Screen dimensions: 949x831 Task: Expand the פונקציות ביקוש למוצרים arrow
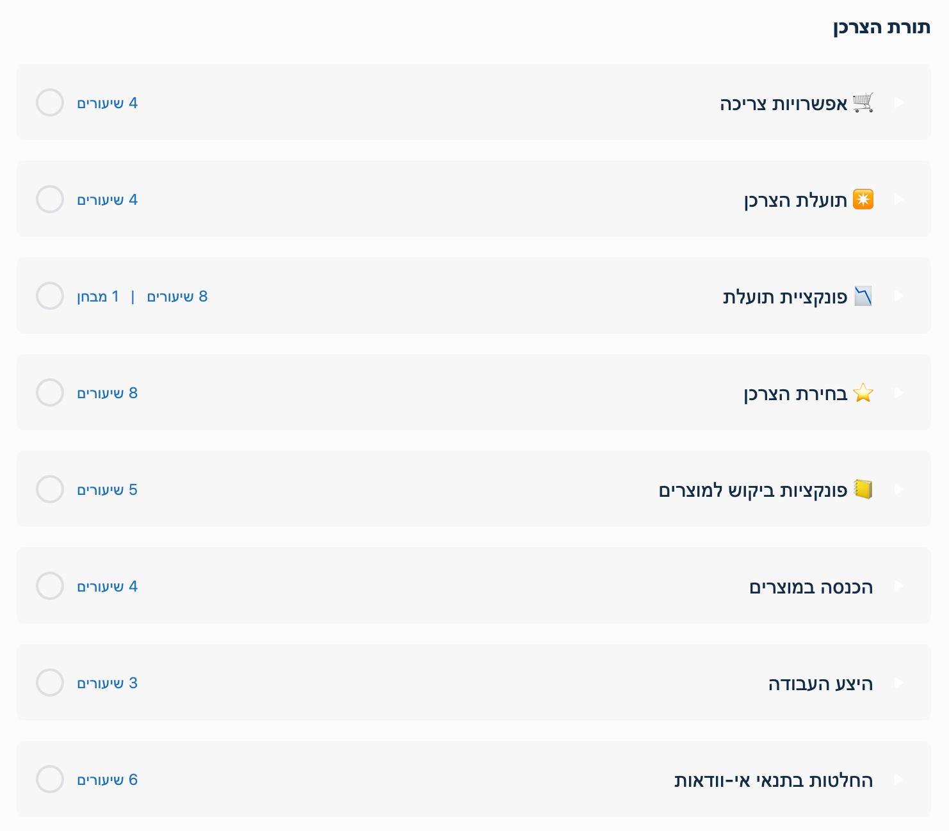coord(898,489)
